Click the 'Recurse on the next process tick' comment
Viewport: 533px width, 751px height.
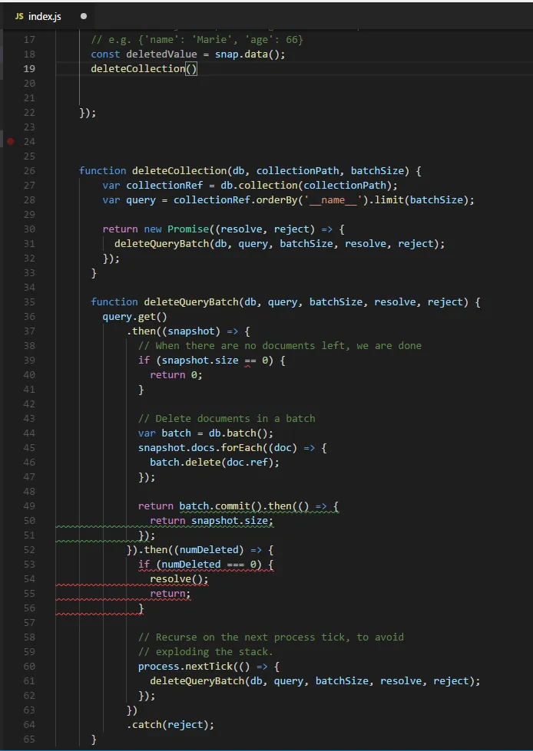click(x=271, y=637)
